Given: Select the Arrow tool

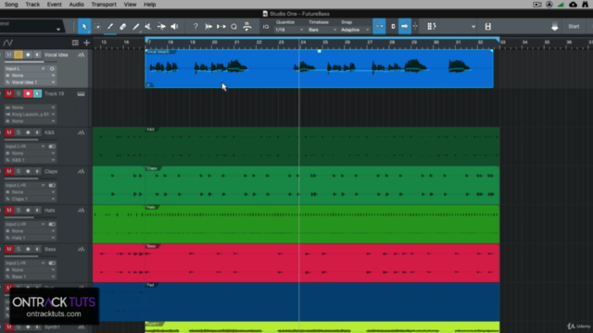Looking at the screenshot, I should [x=84, y=27].
